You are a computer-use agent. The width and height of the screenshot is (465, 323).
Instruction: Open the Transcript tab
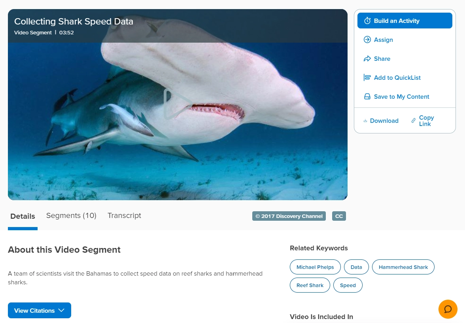124,216
